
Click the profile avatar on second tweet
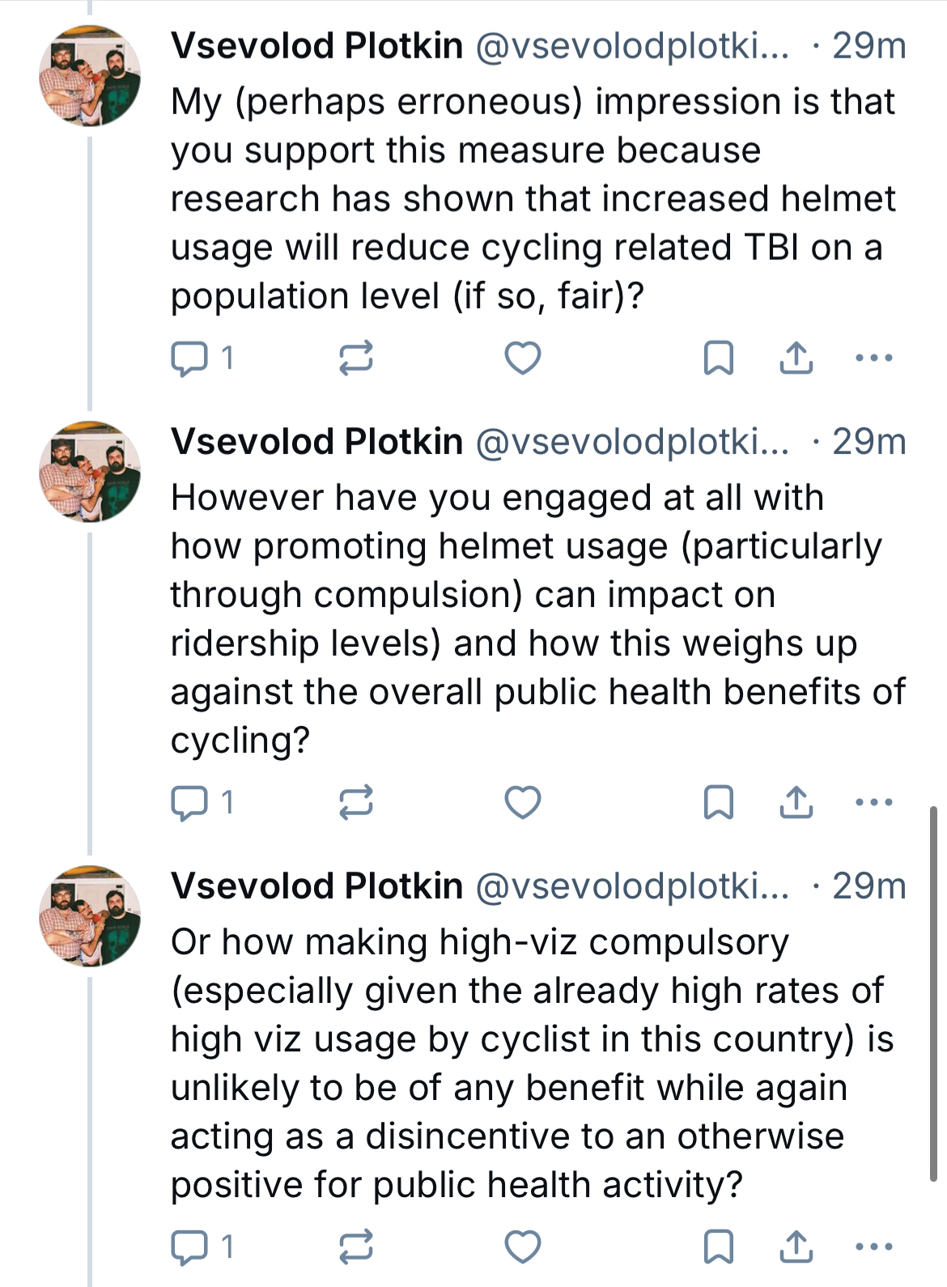pos(90,471)
